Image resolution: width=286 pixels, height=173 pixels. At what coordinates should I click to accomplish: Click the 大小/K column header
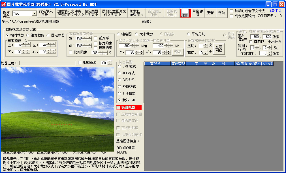point(267,63)
